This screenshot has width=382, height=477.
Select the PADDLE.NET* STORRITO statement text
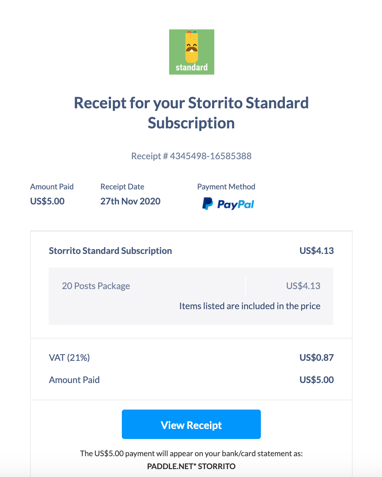pyautogui.click(x=191, y=466)
